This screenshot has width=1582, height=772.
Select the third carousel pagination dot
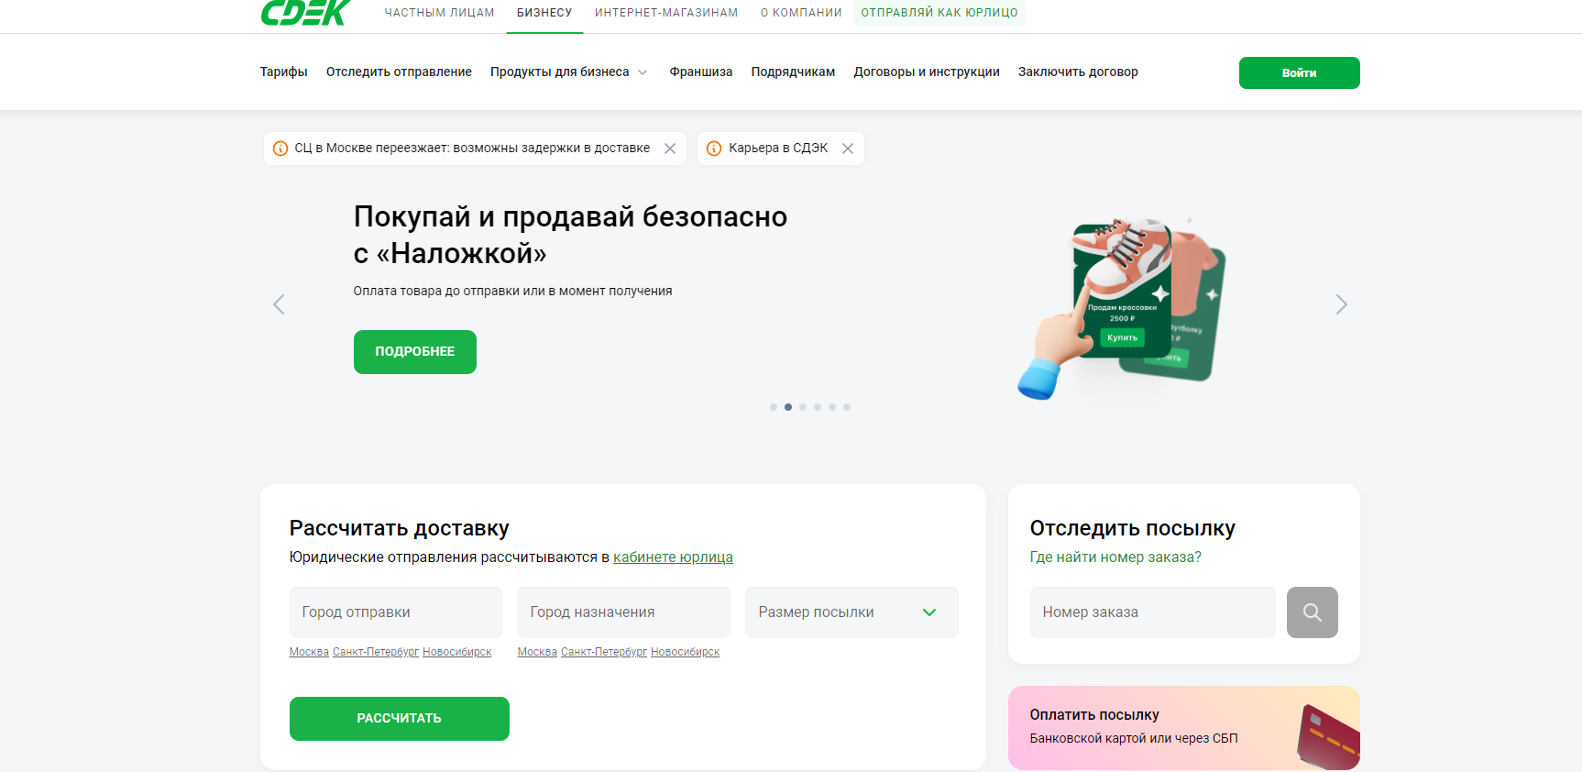click(803, 407)
